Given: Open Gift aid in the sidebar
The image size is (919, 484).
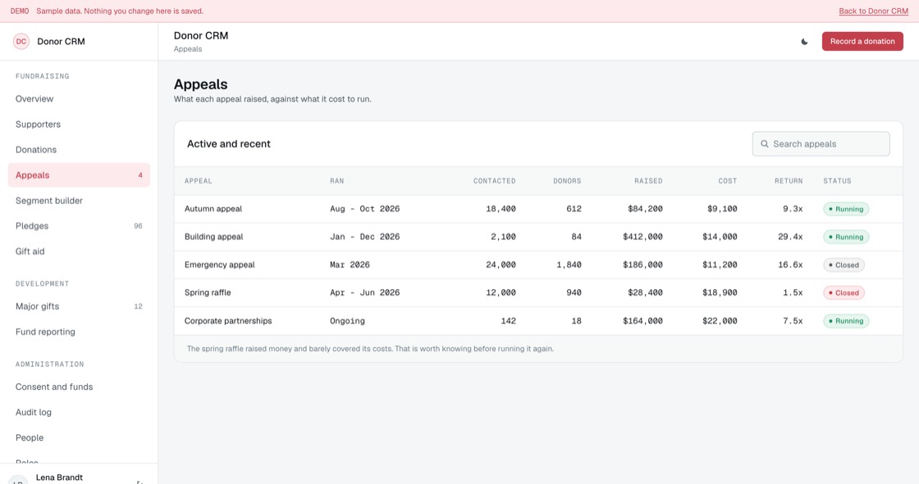Looking at the screenshot, I should (x=79, y=251).
